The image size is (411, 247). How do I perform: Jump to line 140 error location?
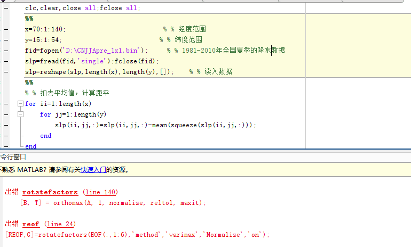pos(100,192)
